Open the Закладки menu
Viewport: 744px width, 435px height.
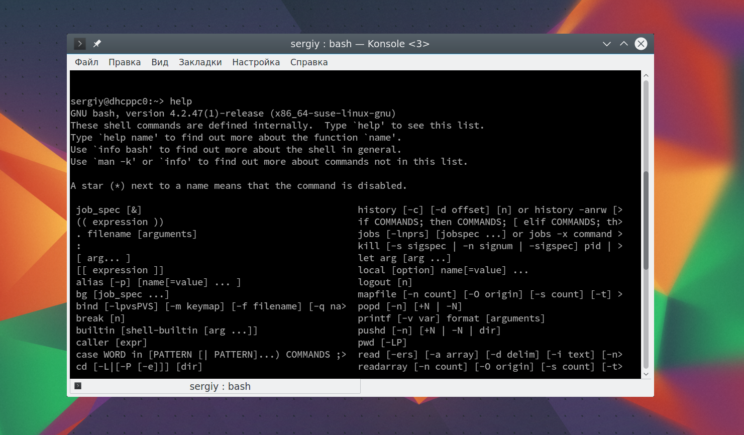point(200,62)
